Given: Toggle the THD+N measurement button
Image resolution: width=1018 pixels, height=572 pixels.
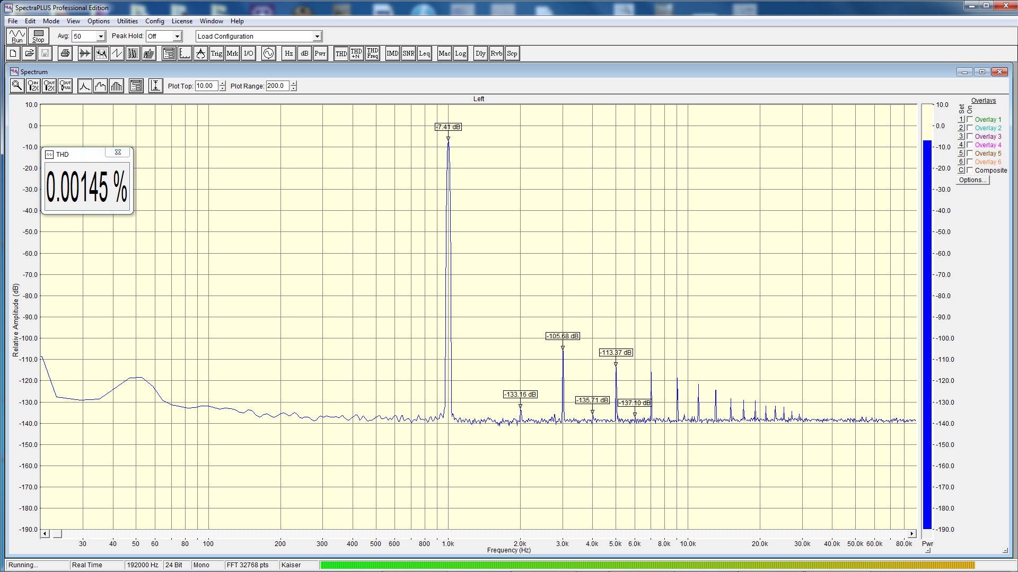Looking at the screenshot, I should coord(356,53).
